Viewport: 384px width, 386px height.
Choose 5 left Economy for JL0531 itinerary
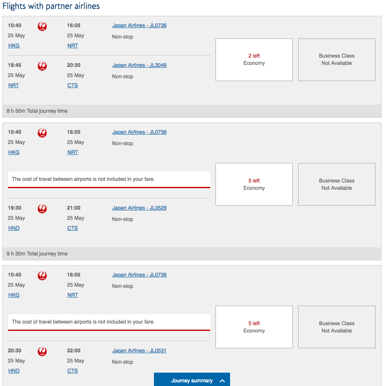pyautogui.click(x=254, y=327)
